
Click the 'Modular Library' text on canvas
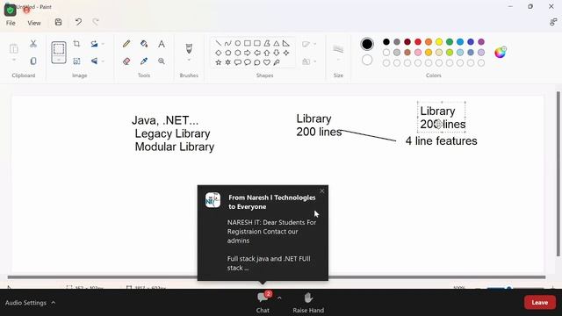175,147
